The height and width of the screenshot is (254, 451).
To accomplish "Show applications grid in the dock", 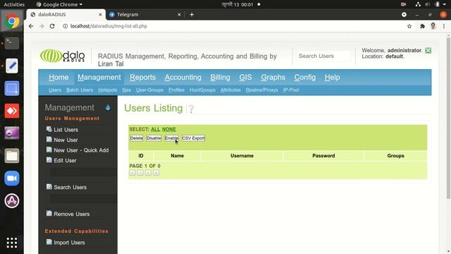I will (12, 243).
